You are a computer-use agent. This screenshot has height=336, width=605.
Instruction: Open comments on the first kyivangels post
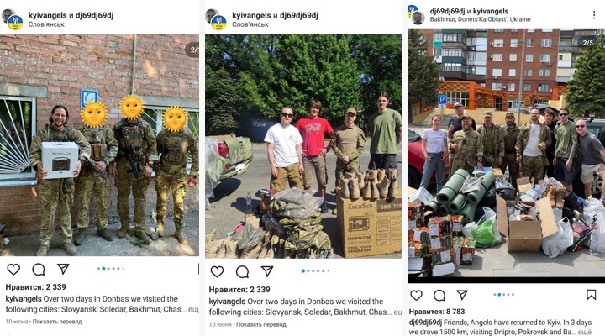pos(38,270)
